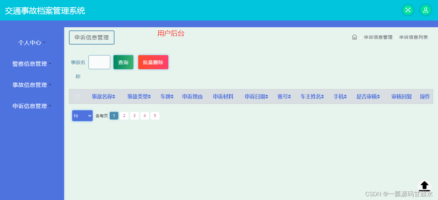Click the 申诉信息管理 title button
The height and width of the screenshot is (200, 438).
92,37
